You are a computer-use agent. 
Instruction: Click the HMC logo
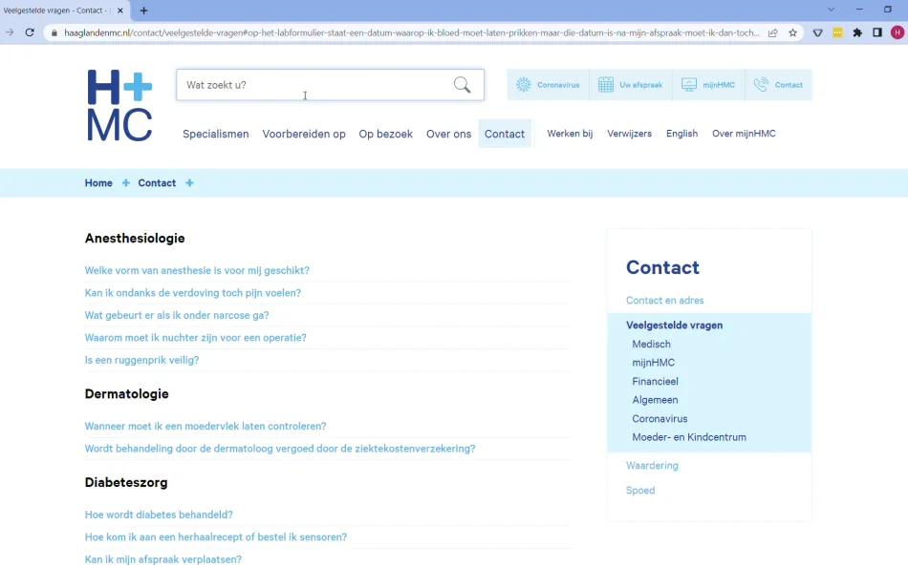(x=119, y=105)
